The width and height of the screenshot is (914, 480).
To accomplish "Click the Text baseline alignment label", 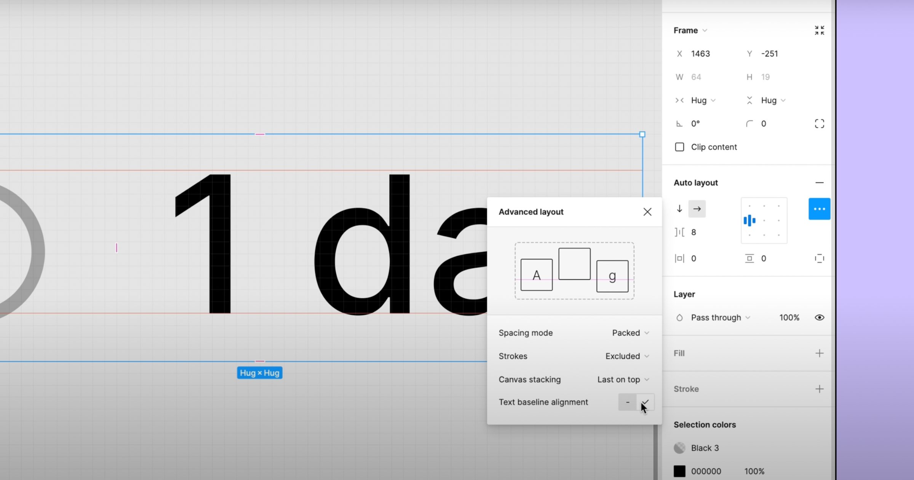I will 543,402.
